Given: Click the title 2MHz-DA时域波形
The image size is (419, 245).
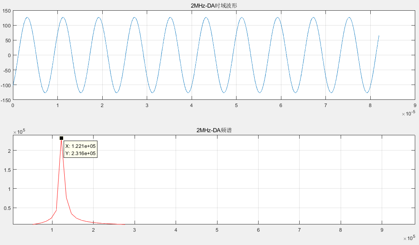Looking at the screenshot, I should pos(214,6).
